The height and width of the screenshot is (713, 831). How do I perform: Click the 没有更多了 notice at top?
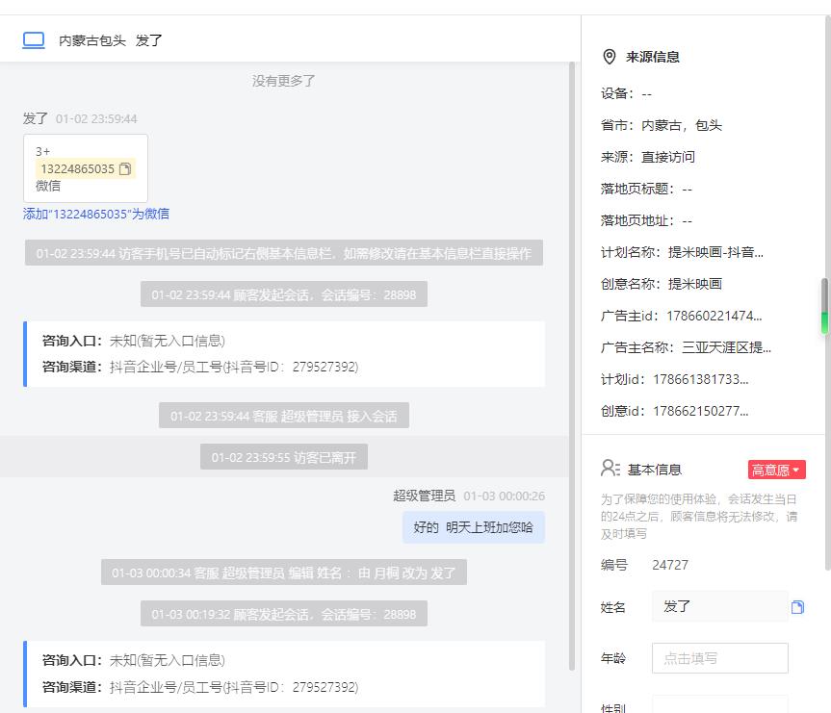283,81
